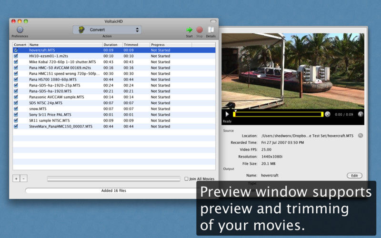Uncheck convert box for Mike Kobal 720-60p
The image size is (381, 238).
(16, 62)
